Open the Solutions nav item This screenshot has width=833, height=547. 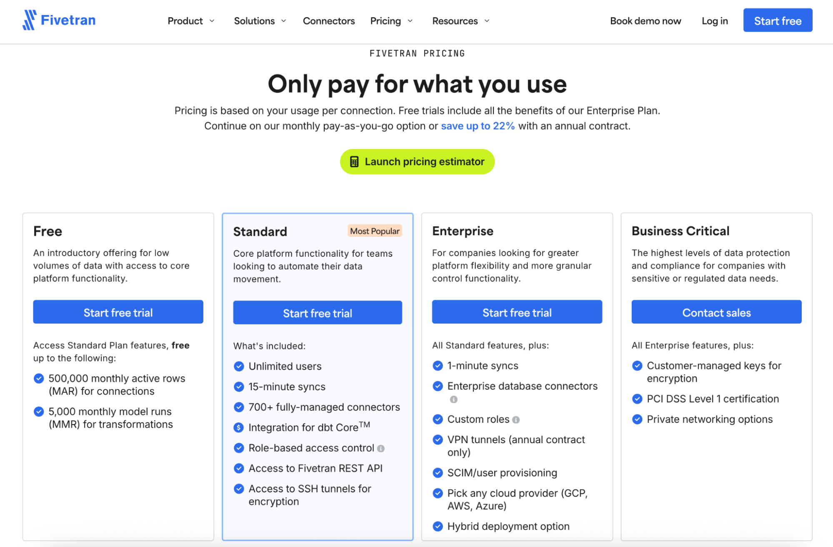tap(254, 21)
